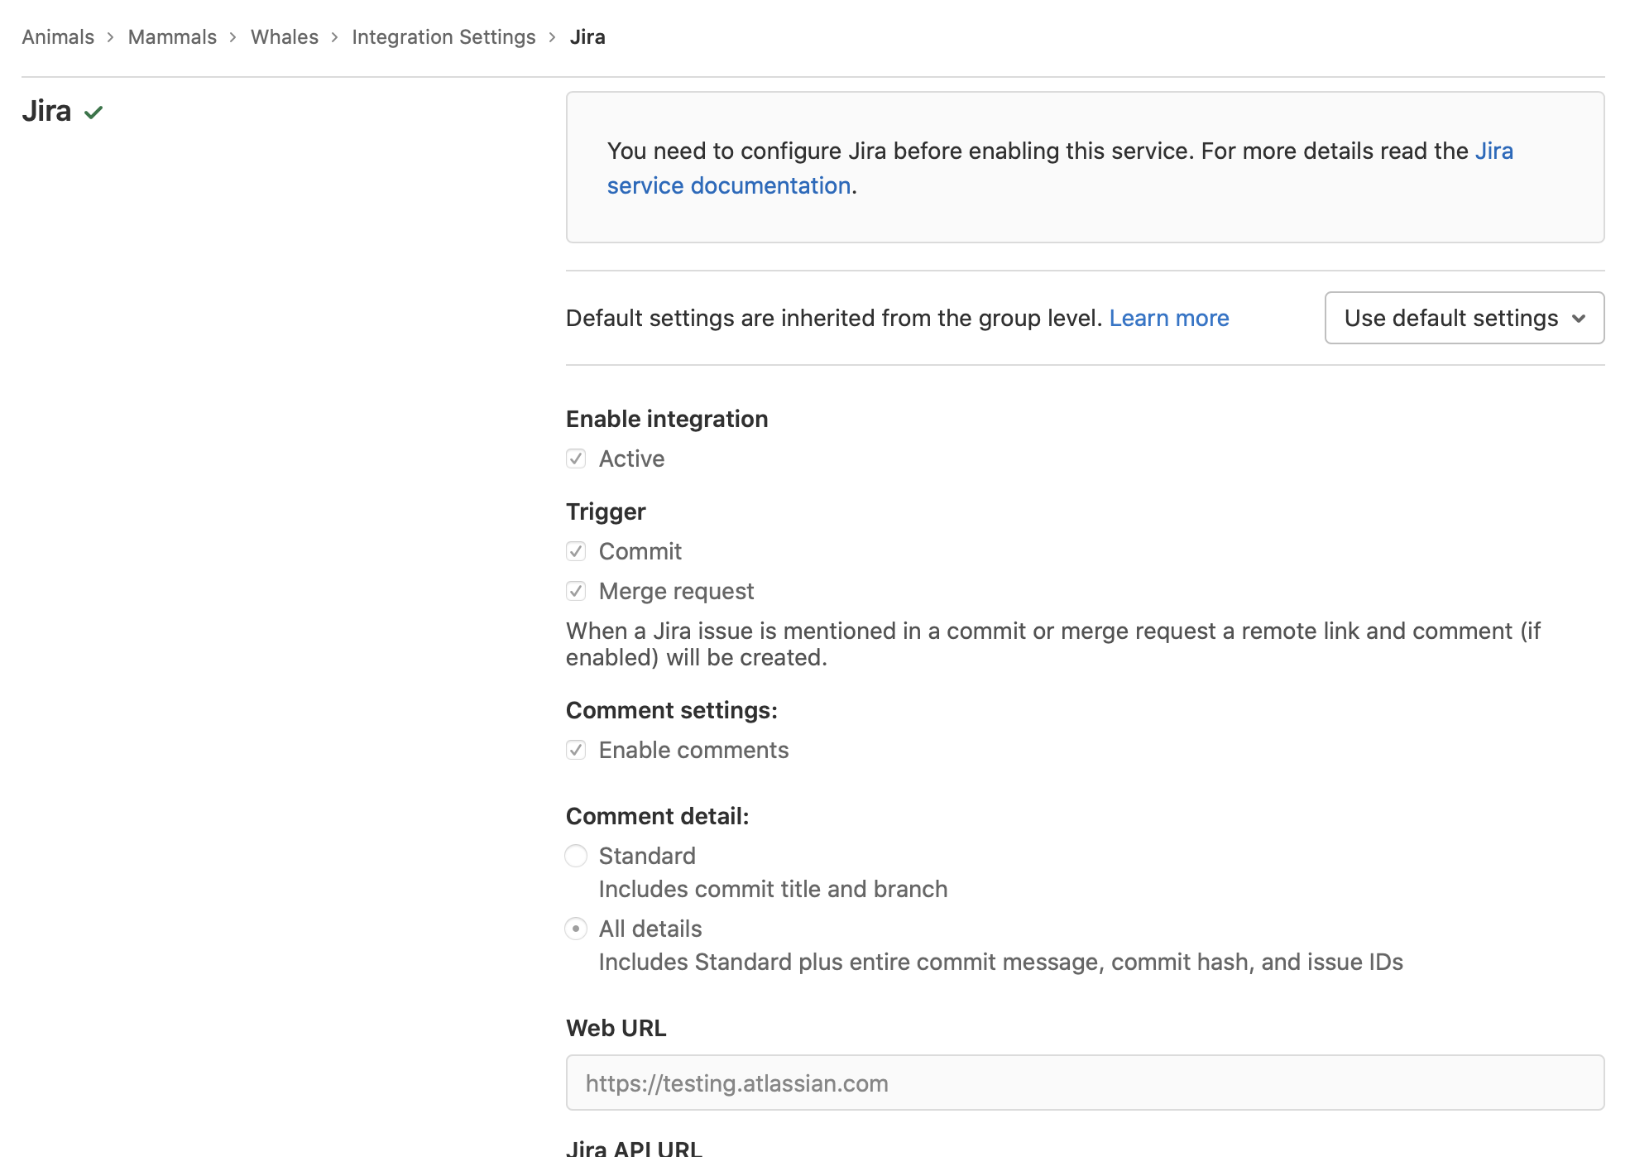Toggle the Enable comments checkbox

[576, 750]
